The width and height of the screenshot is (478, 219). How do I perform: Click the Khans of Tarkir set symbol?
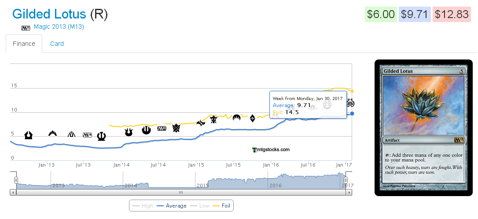[176, 128]
